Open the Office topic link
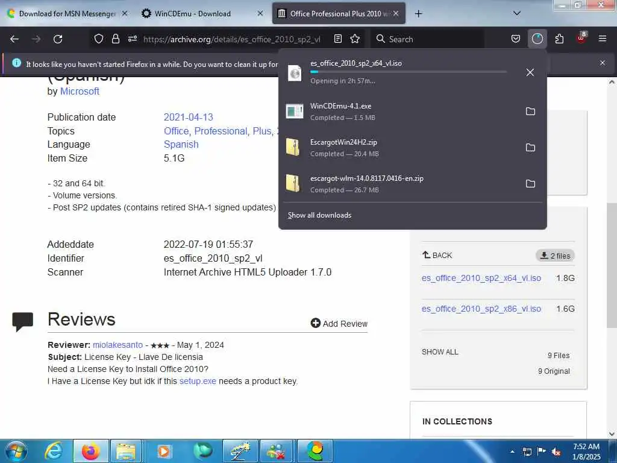Screen dimensions: 617x463 (x=177, y=131)
